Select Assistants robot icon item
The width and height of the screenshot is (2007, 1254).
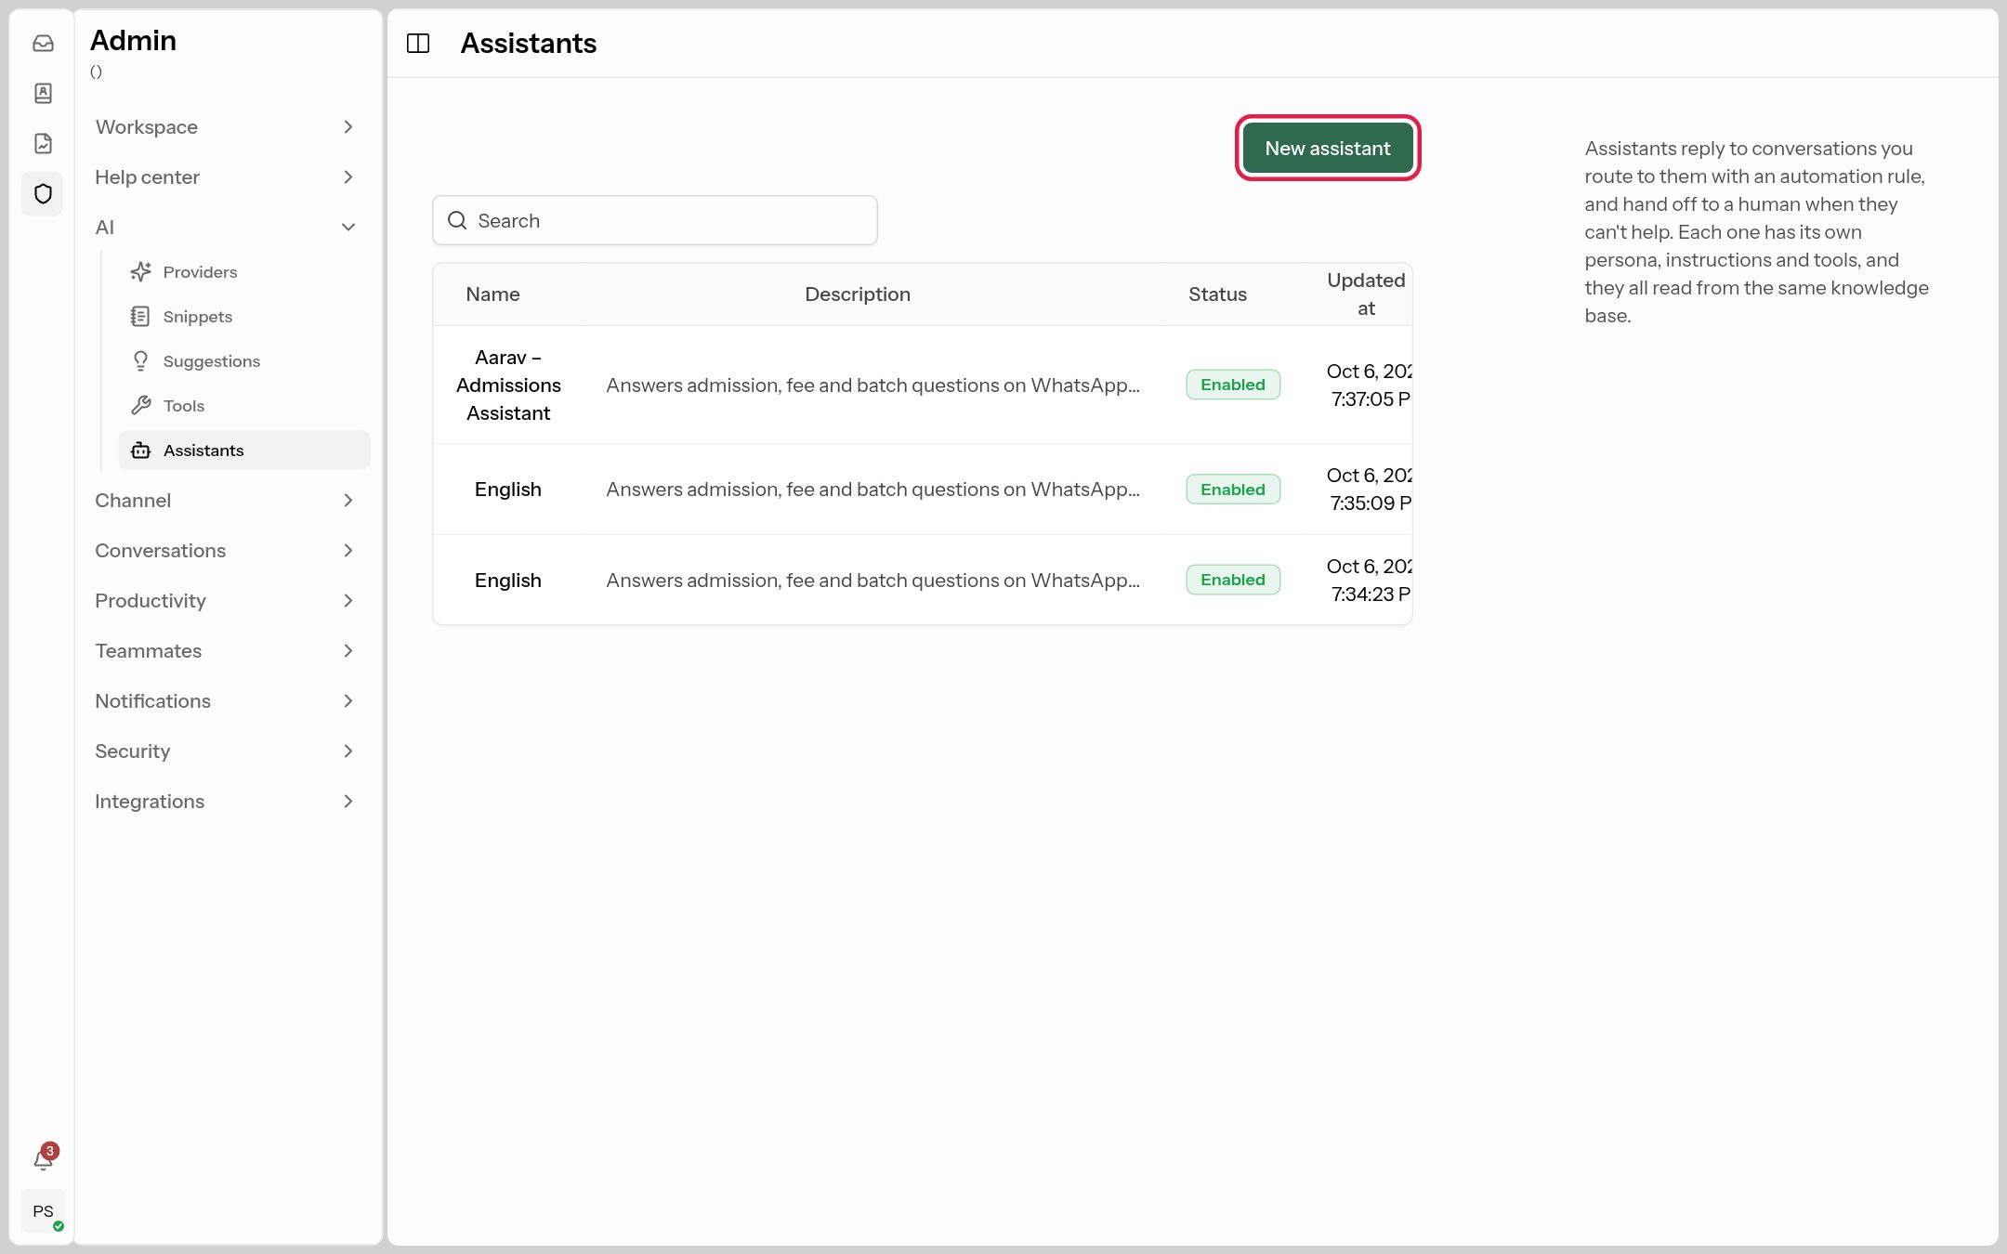pyautogui.click(x=244, y=450)
